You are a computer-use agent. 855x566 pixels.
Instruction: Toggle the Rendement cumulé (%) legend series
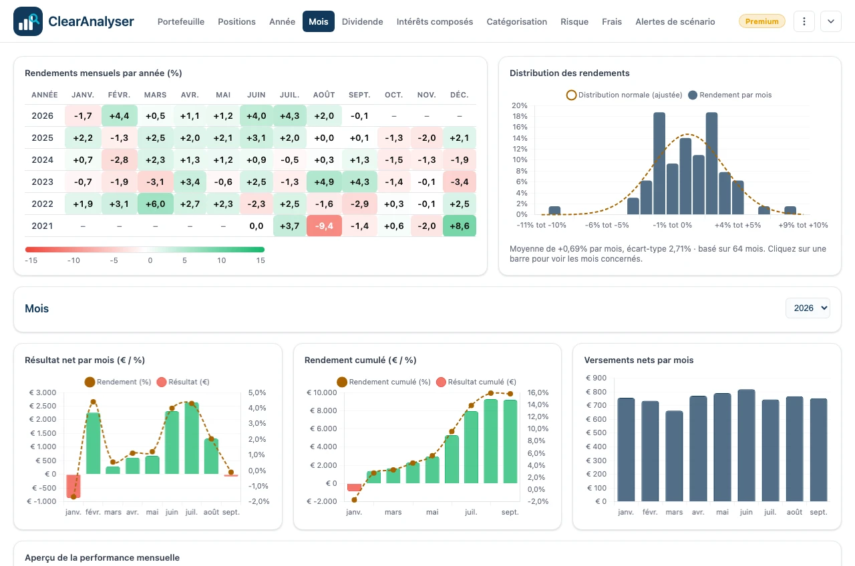click(x=383, y=382)
